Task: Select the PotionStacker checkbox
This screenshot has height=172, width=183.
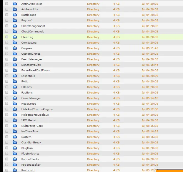Action: click(x=7, y=165)
